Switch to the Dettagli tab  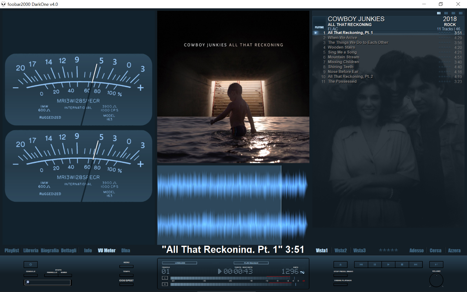[x=69, y=250]
